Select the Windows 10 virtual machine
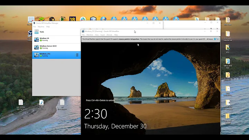The width and height of the screenshot is (249, 140). [56, 39]
